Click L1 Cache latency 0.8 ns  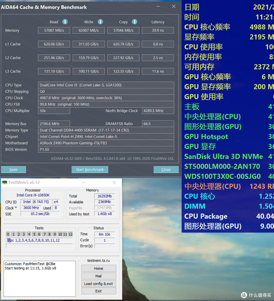point(158,44)
